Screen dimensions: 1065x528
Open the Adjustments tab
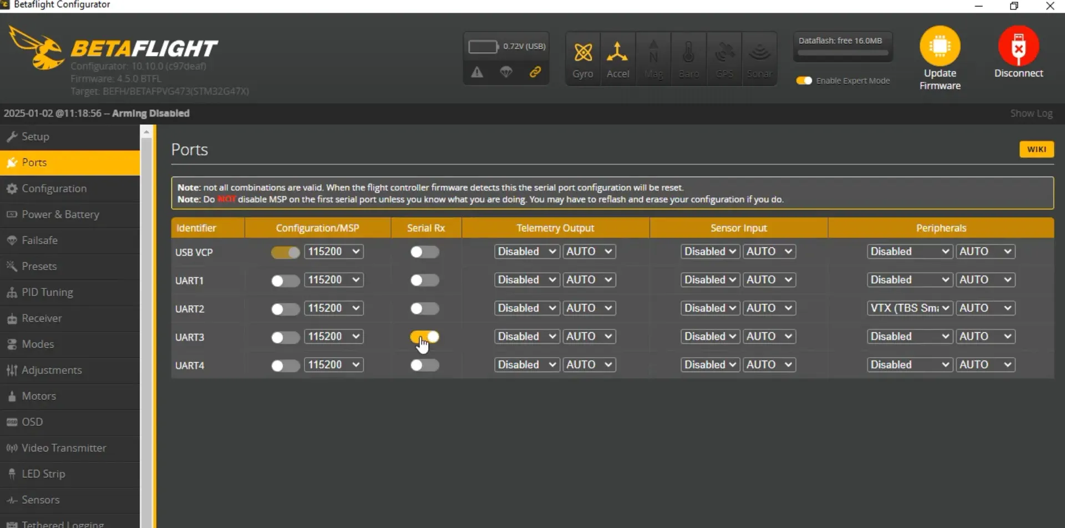(x=70, y=370)
